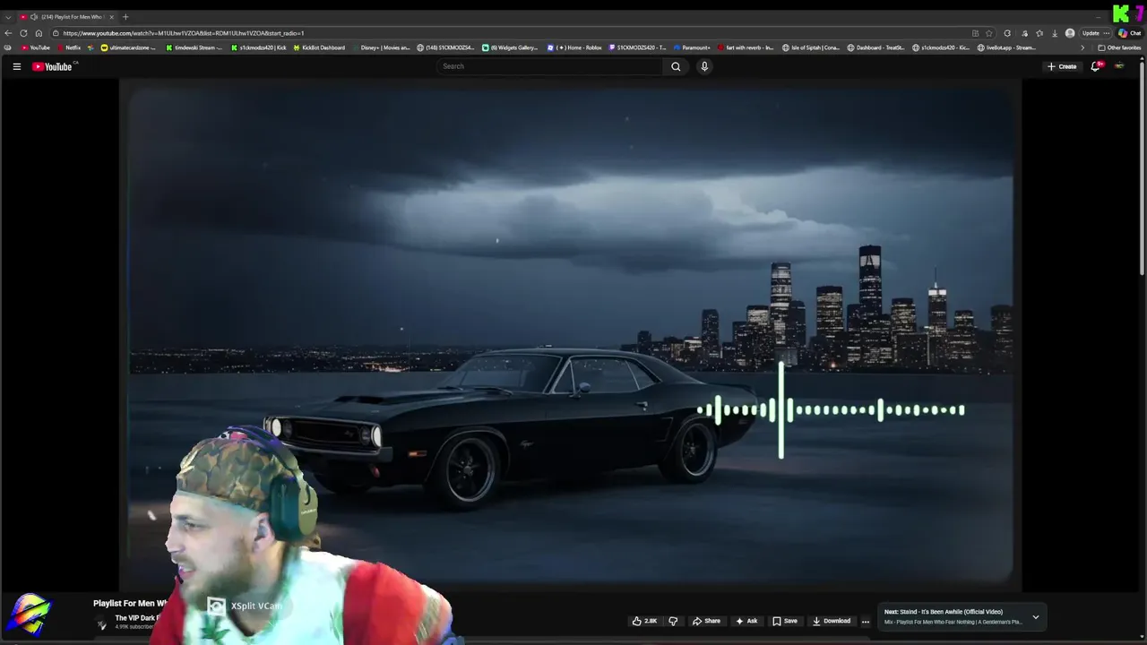The height and width of the screenshot is (645, 1147).
Task: Like the video with thumbs up
Action: click(645, 621)
